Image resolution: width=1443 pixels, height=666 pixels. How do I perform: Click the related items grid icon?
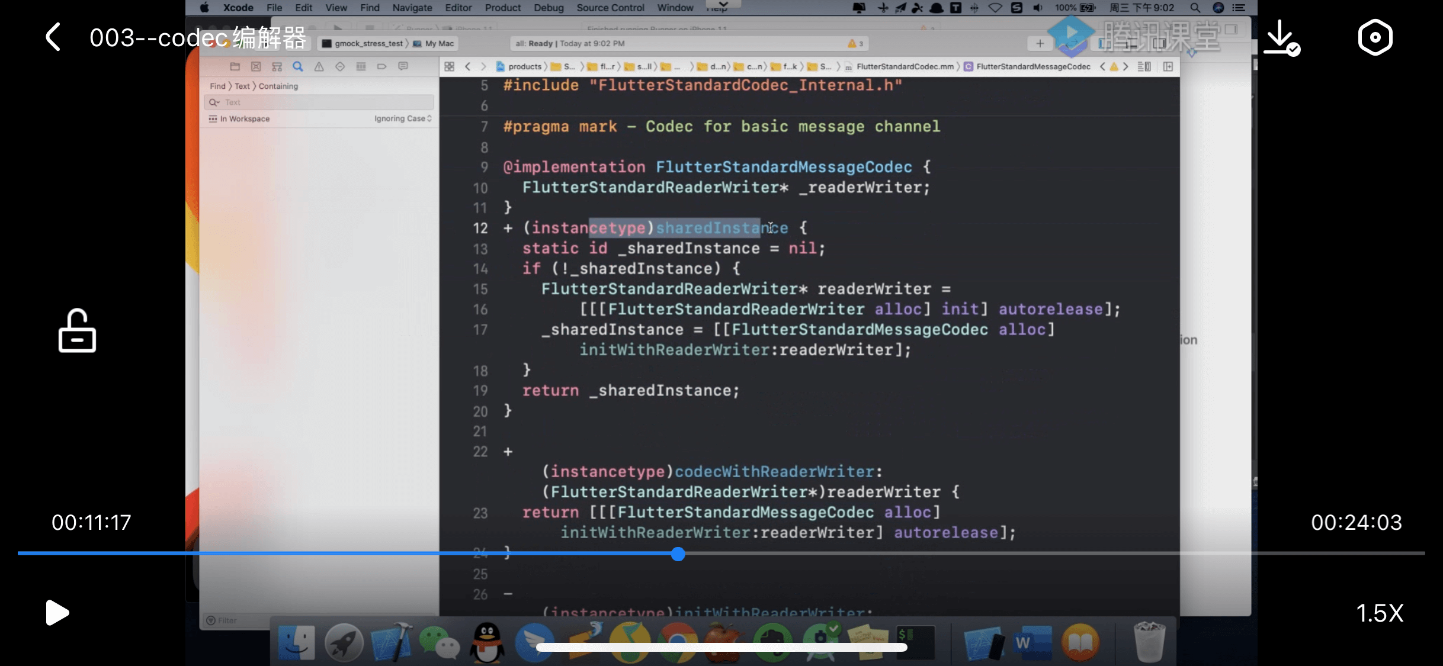tap(449, 66)
